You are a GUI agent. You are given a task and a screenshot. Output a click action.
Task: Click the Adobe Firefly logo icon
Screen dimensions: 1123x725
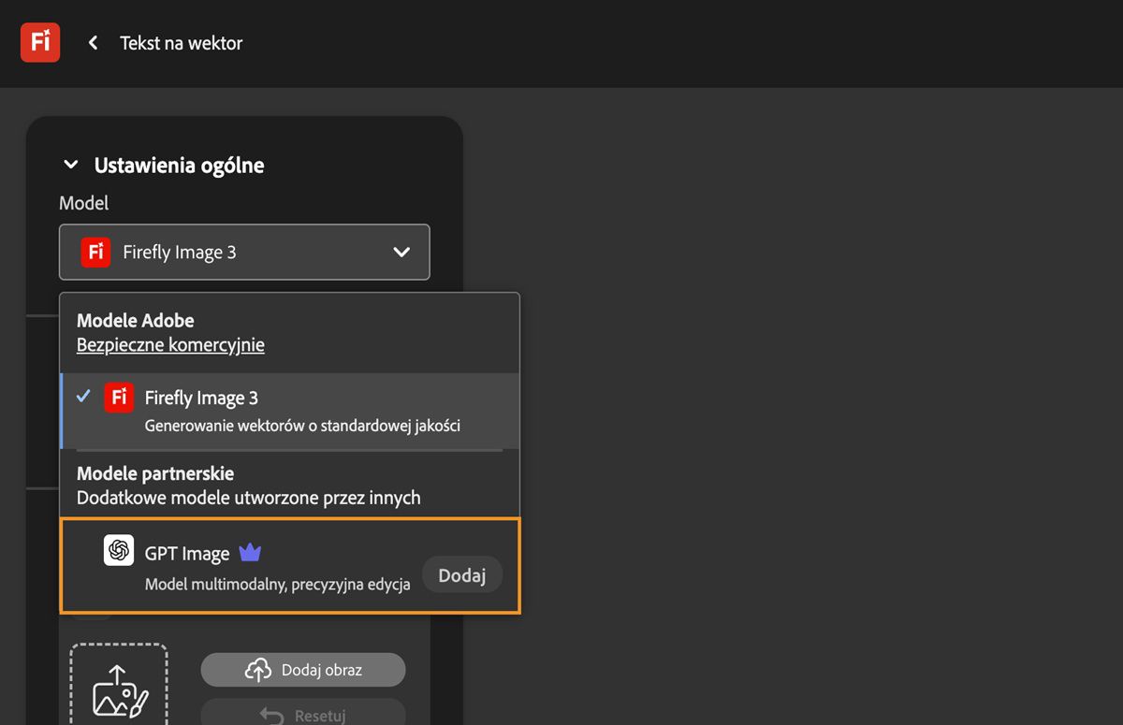(x=40, y=42)
